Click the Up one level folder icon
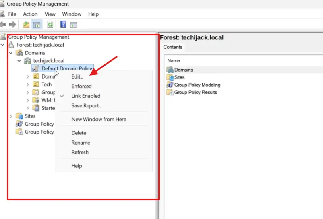 click(26, 25)
